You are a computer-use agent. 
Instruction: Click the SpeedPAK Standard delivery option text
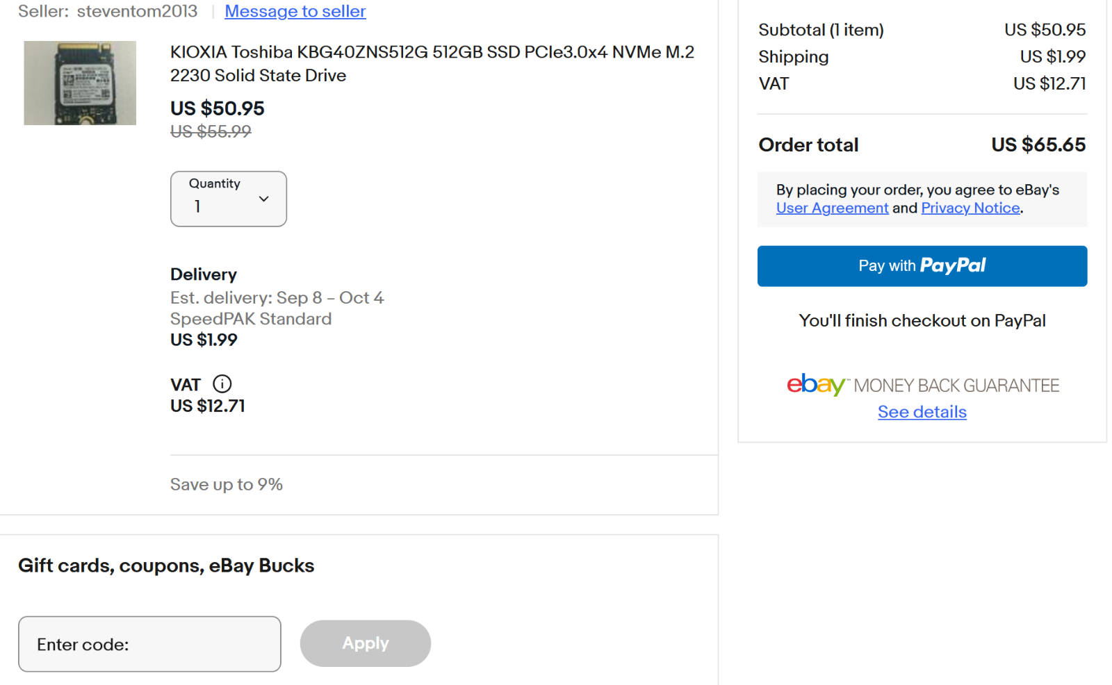pyautogui.click(x=251, y=319)
